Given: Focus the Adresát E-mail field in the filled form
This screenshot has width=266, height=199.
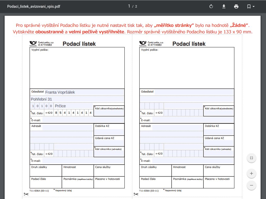Looking at the screenshot, I should point(83,161).
